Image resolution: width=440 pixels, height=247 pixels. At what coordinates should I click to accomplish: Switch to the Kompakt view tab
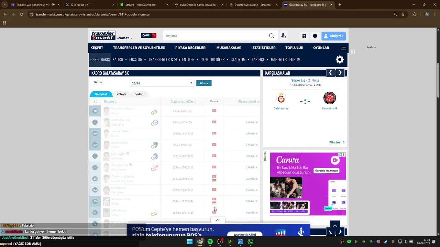101,94
